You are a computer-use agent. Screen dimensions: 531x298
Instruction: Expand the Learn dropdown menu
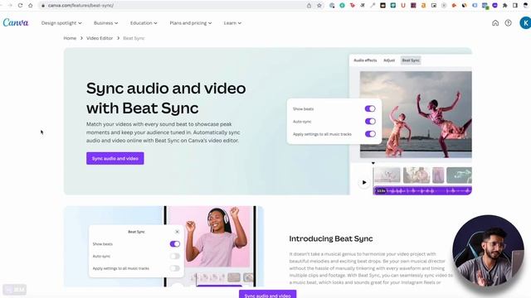[232, 23]
